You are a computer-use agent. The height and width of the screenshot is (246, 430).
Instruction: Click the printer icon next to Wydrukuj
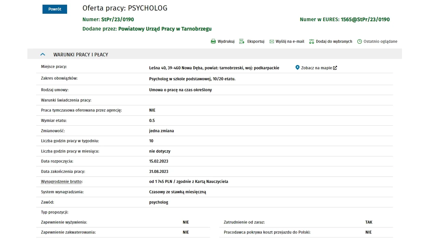tap(213, 42)
